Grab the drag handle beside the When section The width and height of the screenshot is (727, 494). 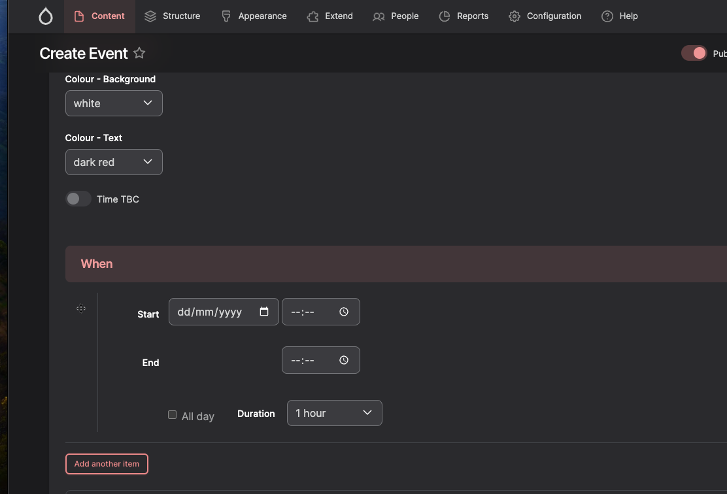pos(80,308)
